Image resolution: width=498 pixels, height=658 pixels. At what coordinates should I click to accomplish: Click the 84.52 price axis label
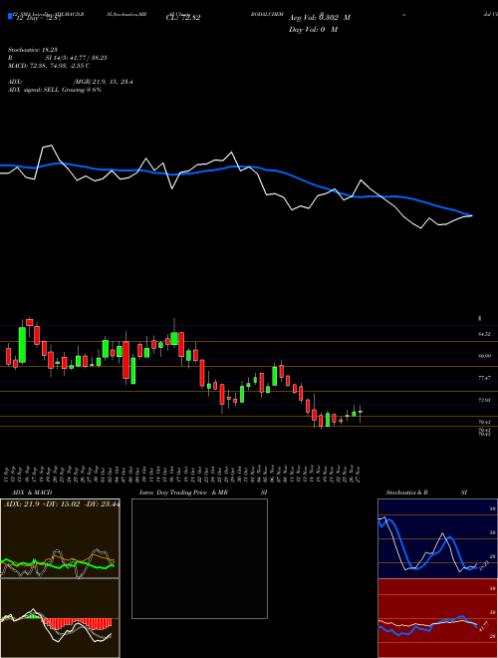point(485,334)
